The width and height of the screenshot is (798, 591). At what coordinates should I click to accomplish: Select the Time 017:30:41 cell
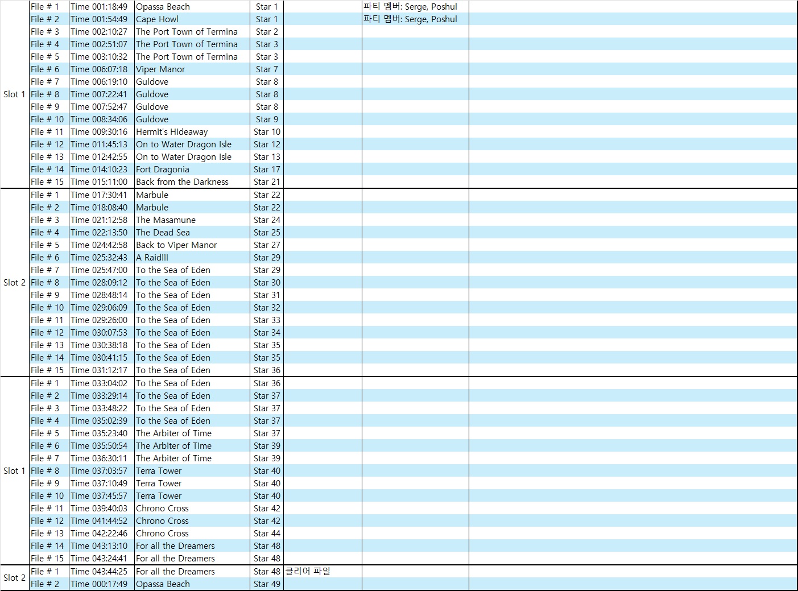click(102, 195)
